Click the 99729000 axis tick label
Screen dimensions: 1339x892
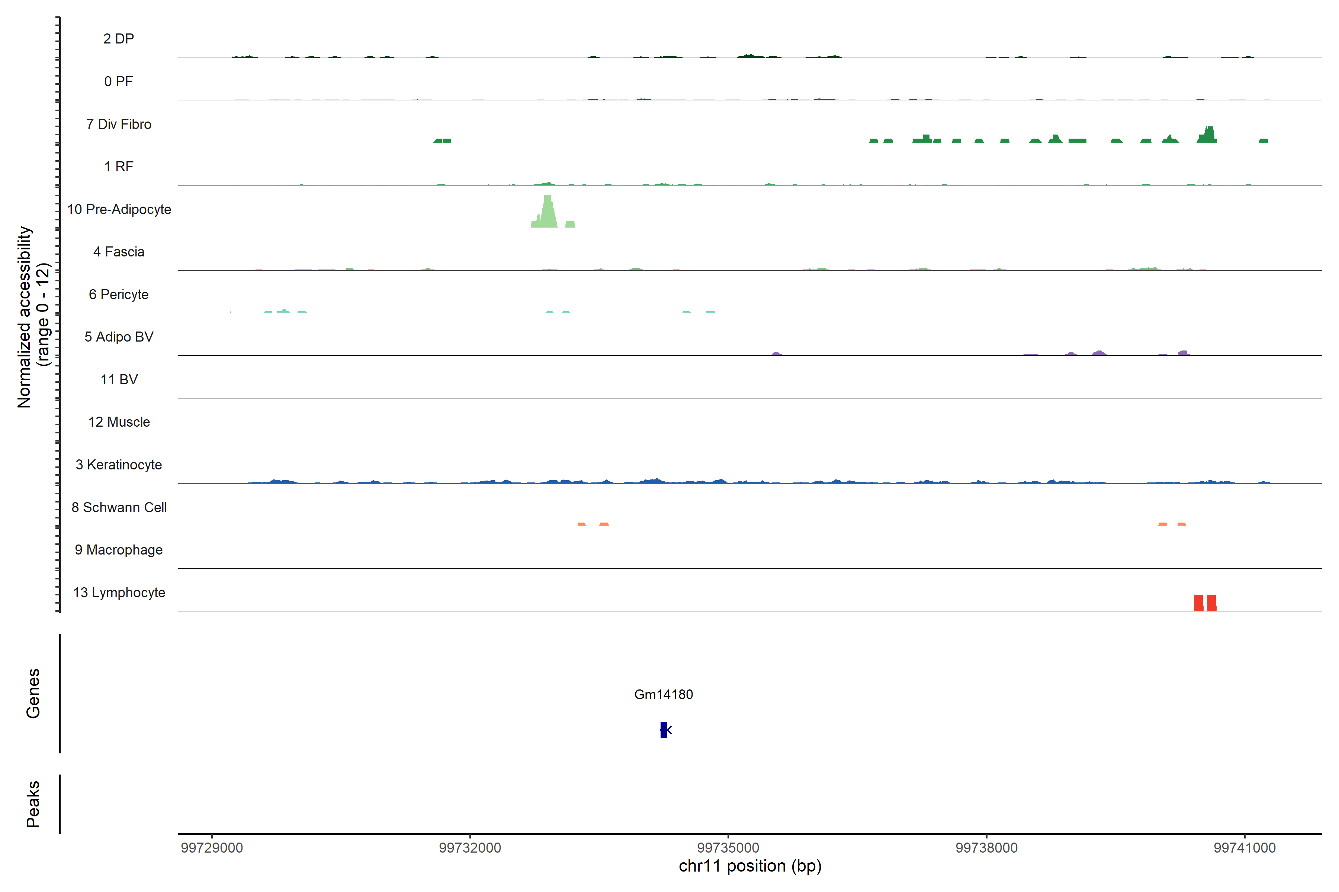point(212,848)
